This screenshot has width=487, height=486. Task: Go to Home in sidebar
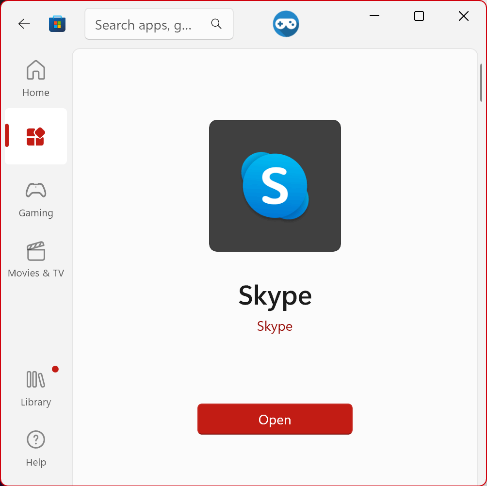point(36,79)
